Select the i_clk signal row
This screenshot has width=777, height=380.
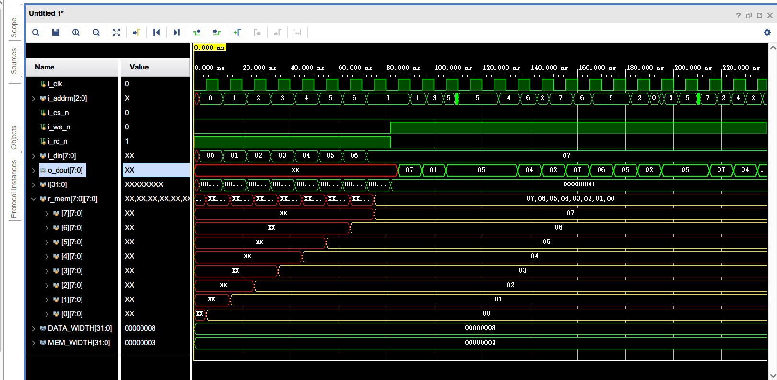click(x=55, y=84)
